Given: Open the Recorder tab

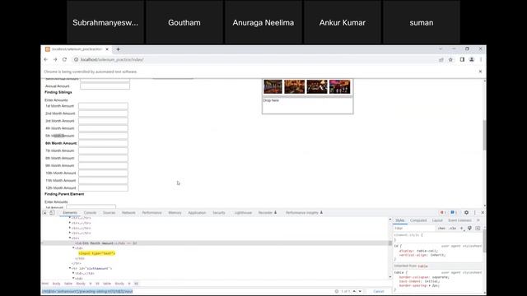Looking at the screenshot, I should pyautogui.click(x=267, y=213).
